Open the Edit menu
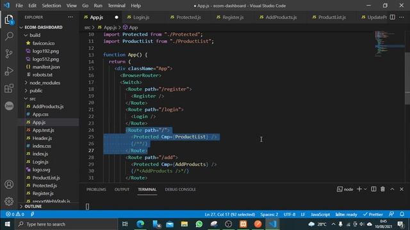This screenshot has height=230, width=410. (33, 6)
